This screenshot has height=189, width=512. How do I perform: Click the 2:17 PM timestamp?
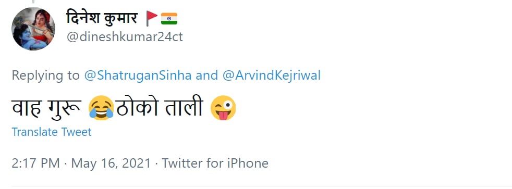click(35, 163)
